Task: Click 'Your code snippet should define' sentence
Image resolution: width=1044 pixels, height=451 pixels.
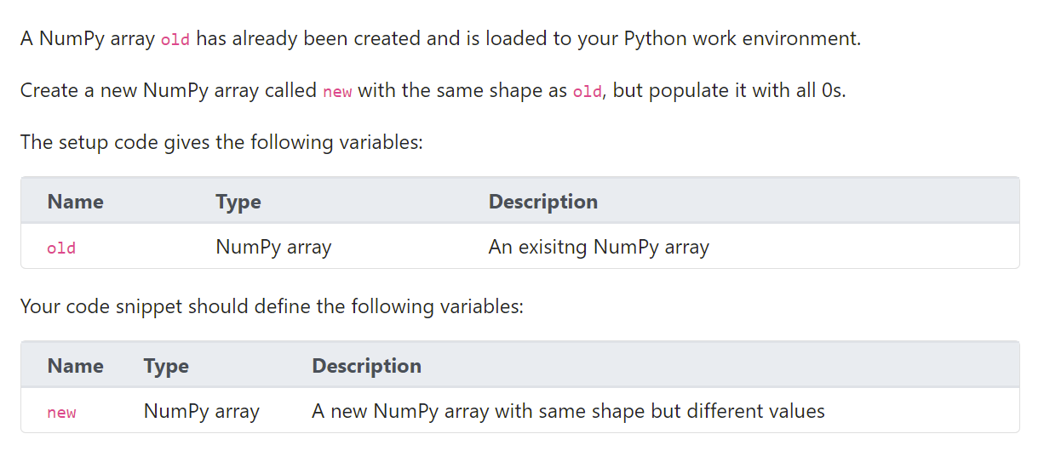Action: pyautogui.click(x=272, y=305)
